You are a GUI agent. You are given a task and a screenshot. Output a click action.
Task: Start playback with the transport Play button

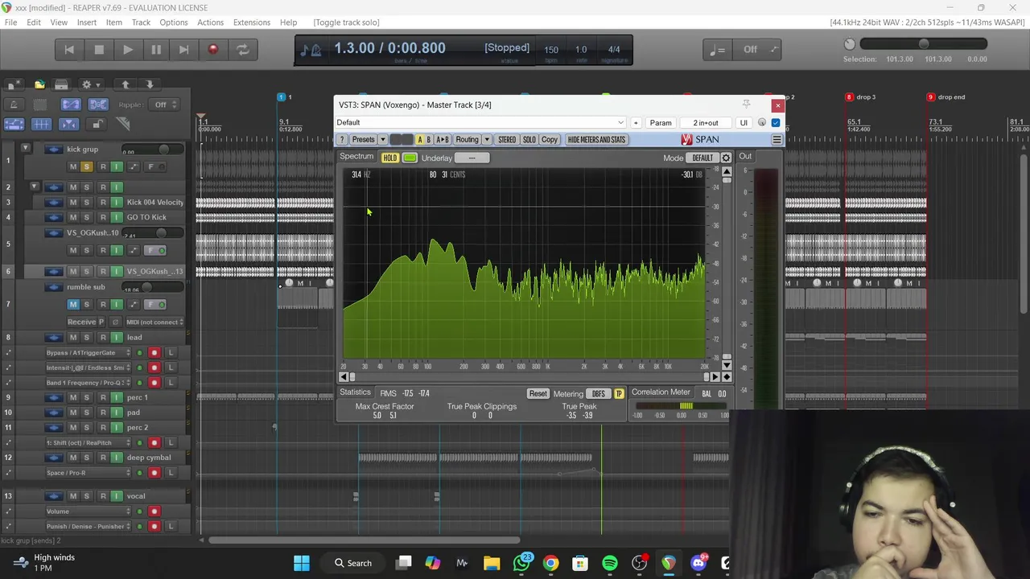pos(127,50)
